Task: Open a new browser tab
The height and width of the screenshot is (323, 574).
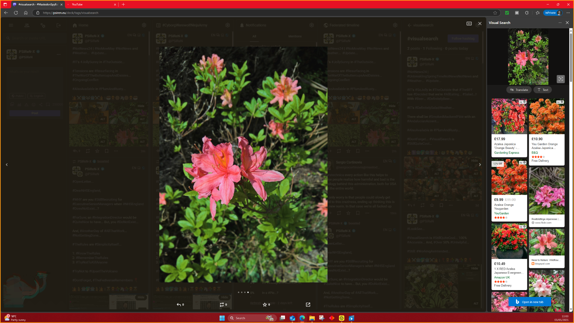Action: point(123,4)
